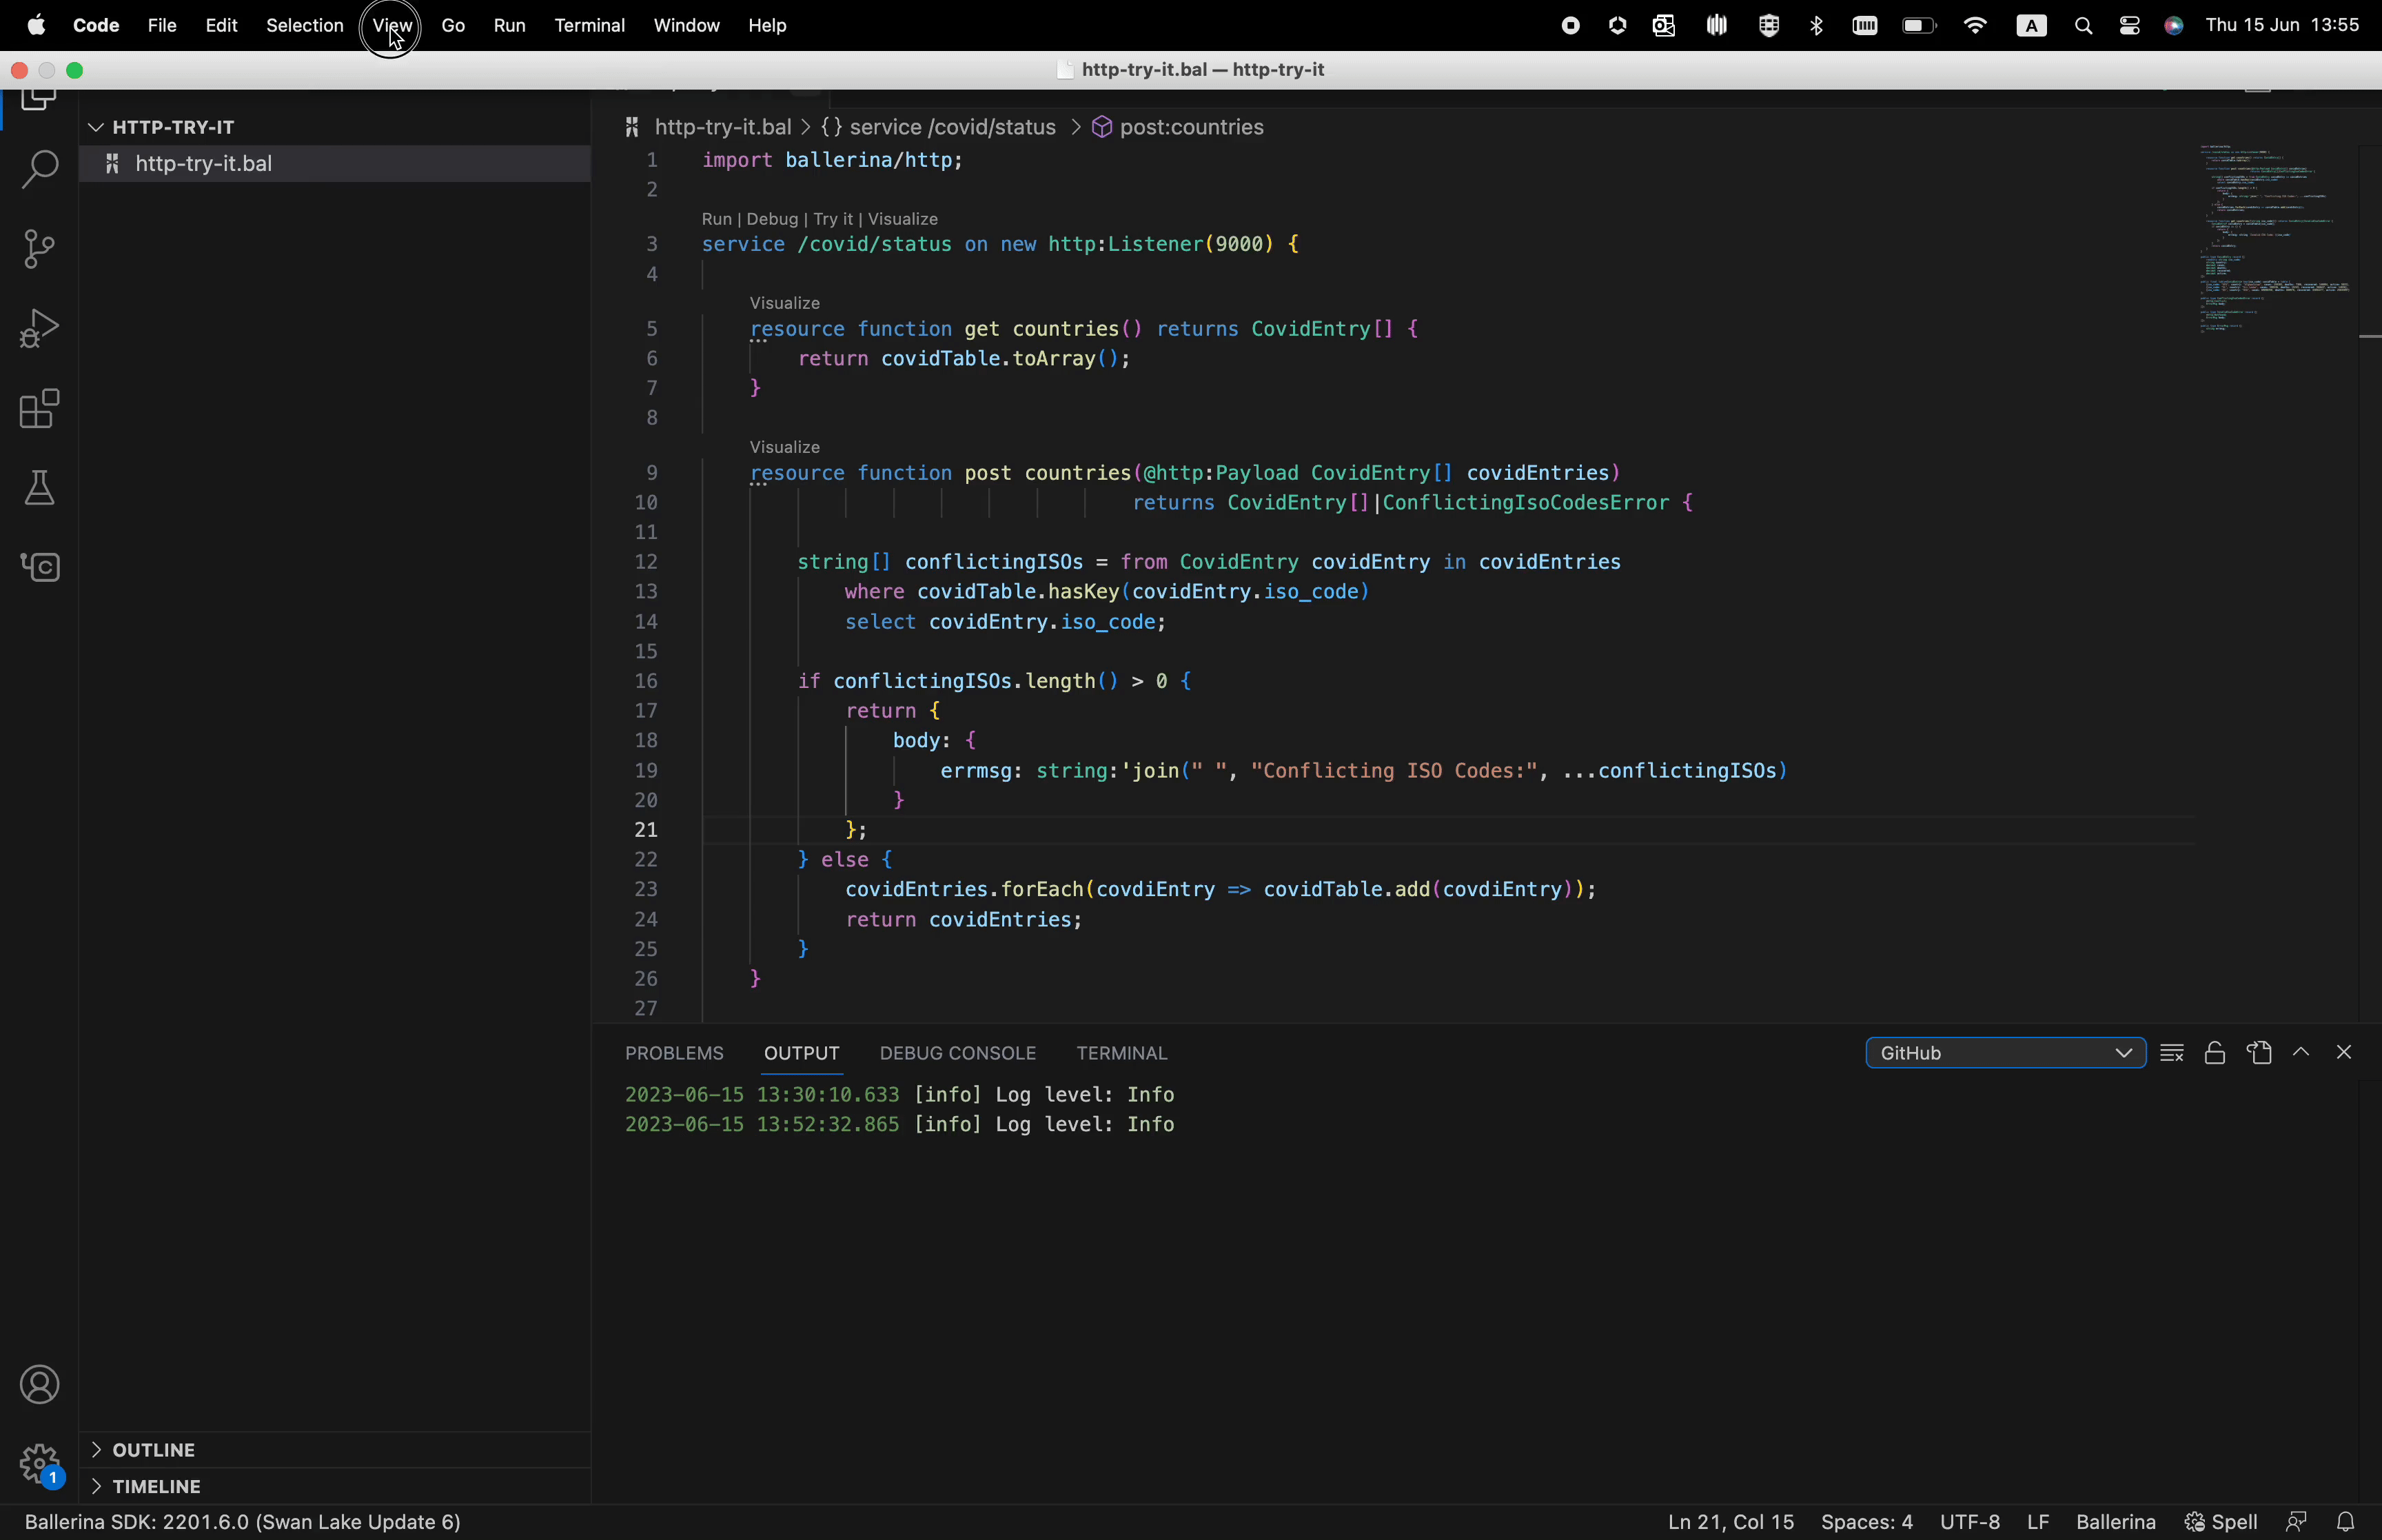Open output log in editor
The image size is (2382, 1540).
pyautogui.click(x=2260, y=1053)
